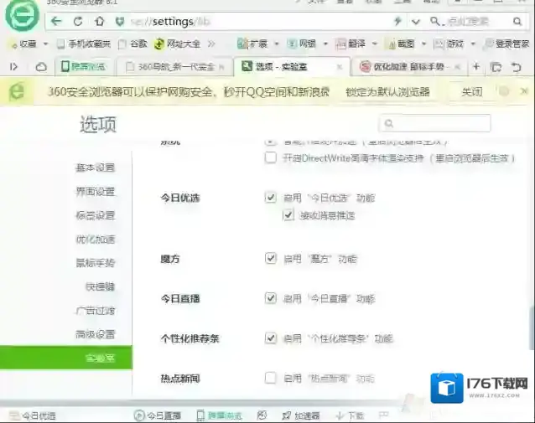This screenshot has height=423, width=535.
Task: Expand the 翻译 dropdown arrow
Action: point(375,44)
